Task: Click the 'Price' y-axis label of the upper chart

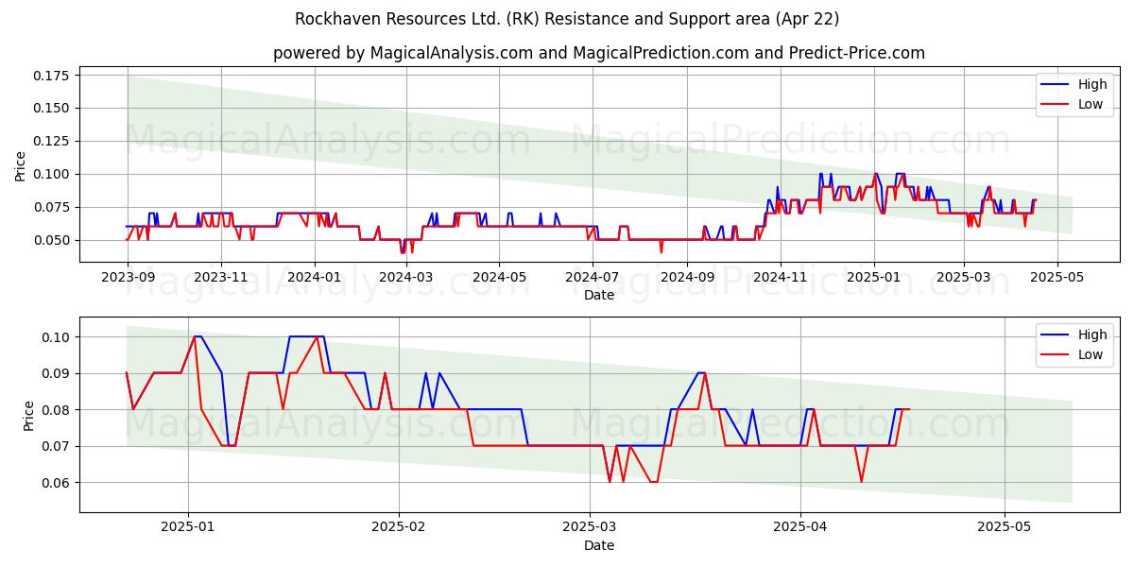Action: click(21, 164)
